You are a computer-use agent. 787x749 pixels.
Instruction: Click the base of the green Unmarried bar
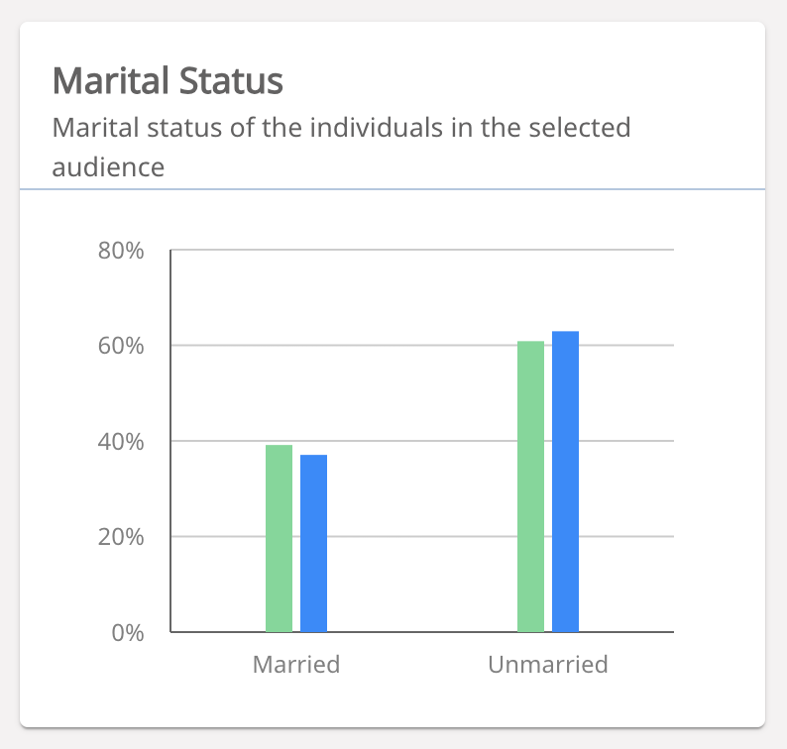[x=530, y=627]
